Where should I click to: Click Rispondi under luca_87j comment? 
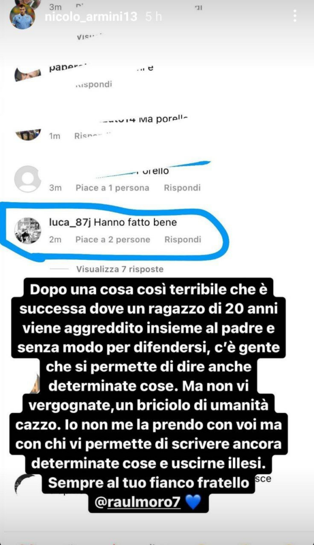point(183,240)
